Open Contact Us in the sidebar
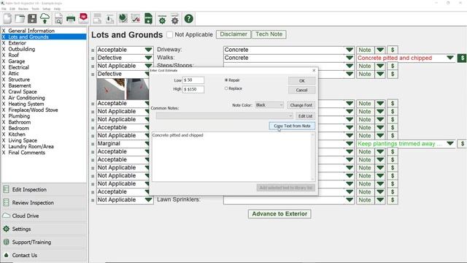This screenshot has width=467, height=263. click(x=45, y=255)
